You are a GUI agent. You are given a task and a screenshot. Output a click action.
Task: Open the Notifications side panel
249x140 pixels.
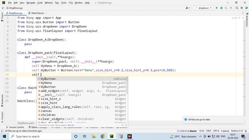pos(247,20)
